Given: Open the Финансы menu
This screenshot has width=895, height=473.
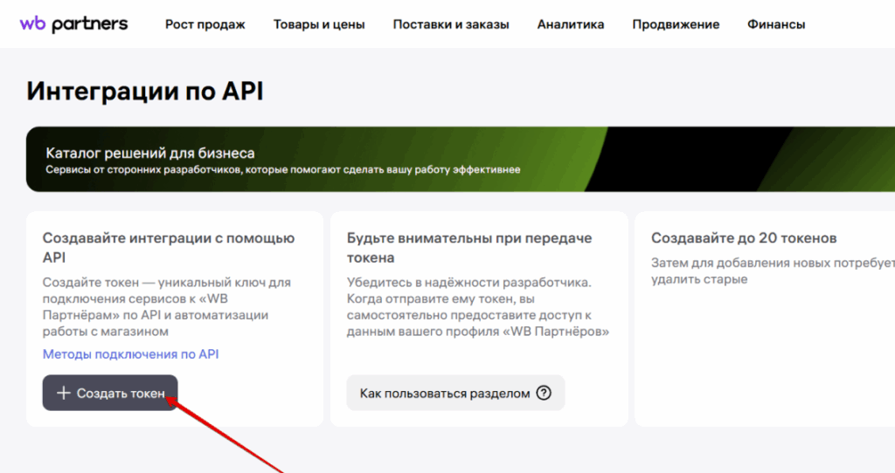Looking at the screenshot, I should click(776, 24).
